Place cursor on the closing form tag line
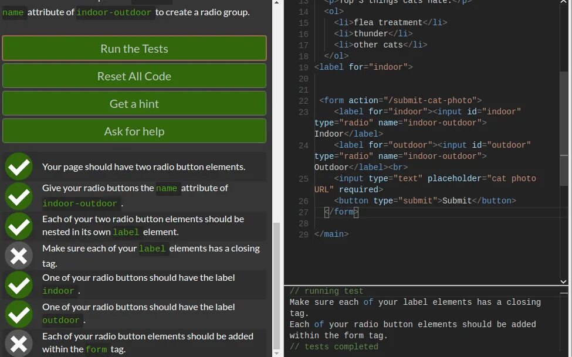Image resolution: width=572 pixels, height=357 pixels. (341, 212)
